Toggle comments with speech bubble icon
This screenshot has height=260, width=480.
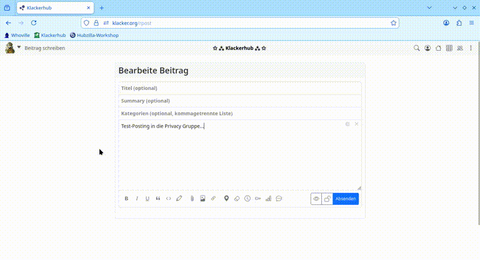coord(279,199)
